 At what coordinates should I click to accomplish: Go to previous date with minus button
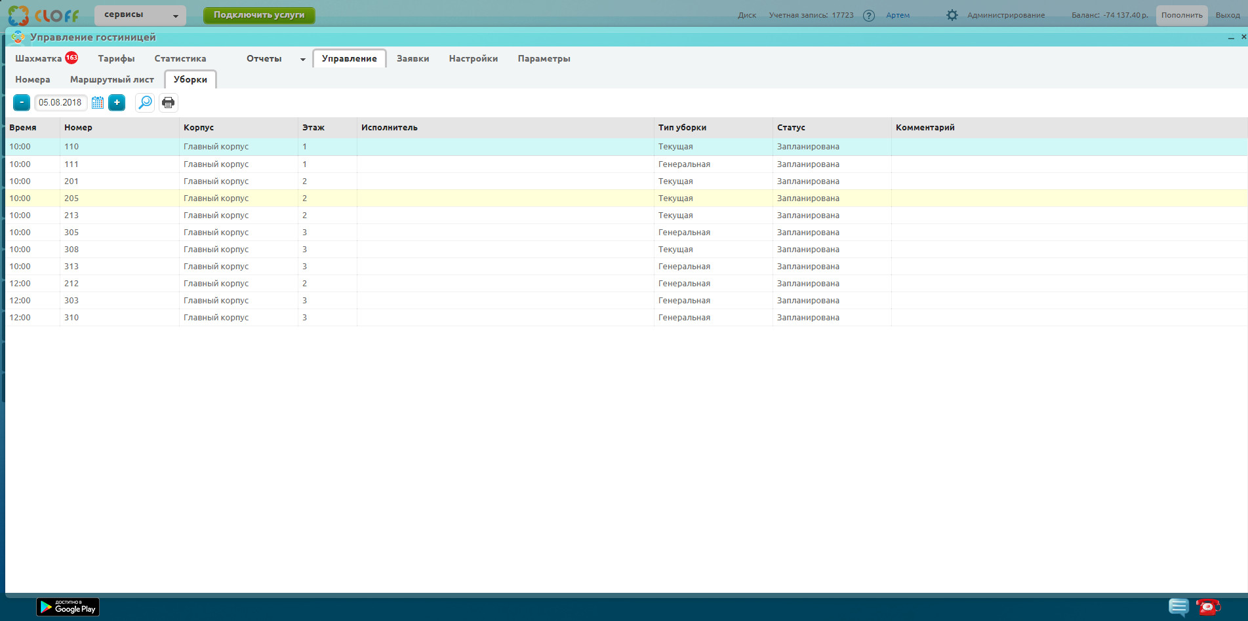click(22, 102)
